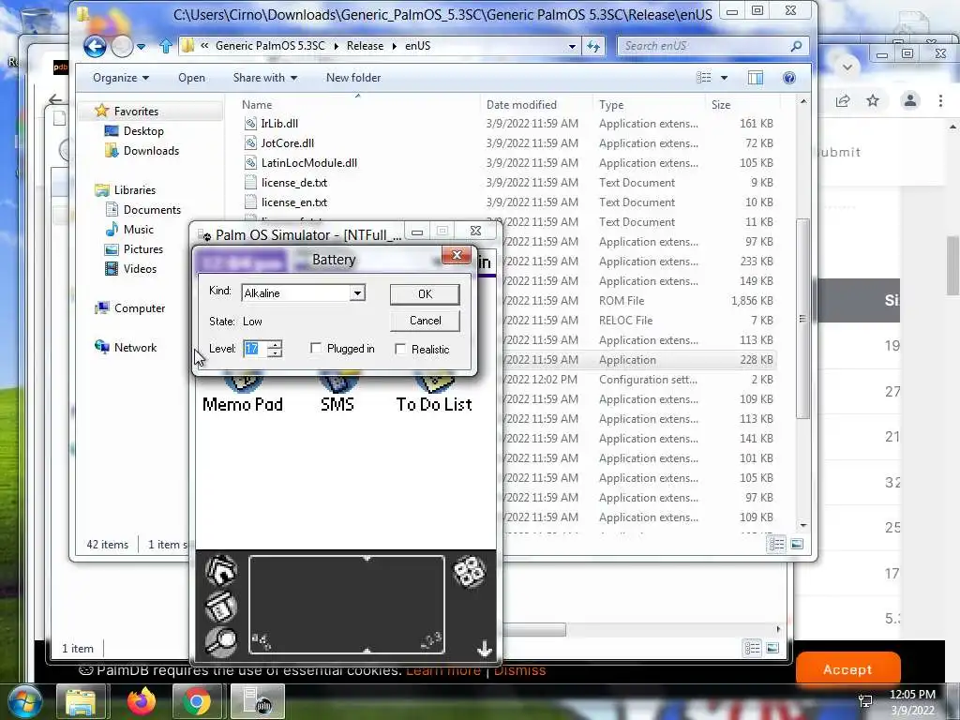The width and height of the screenshot is (960, 720).
Task: Open the To Do List app
Action: pos(434,395)
